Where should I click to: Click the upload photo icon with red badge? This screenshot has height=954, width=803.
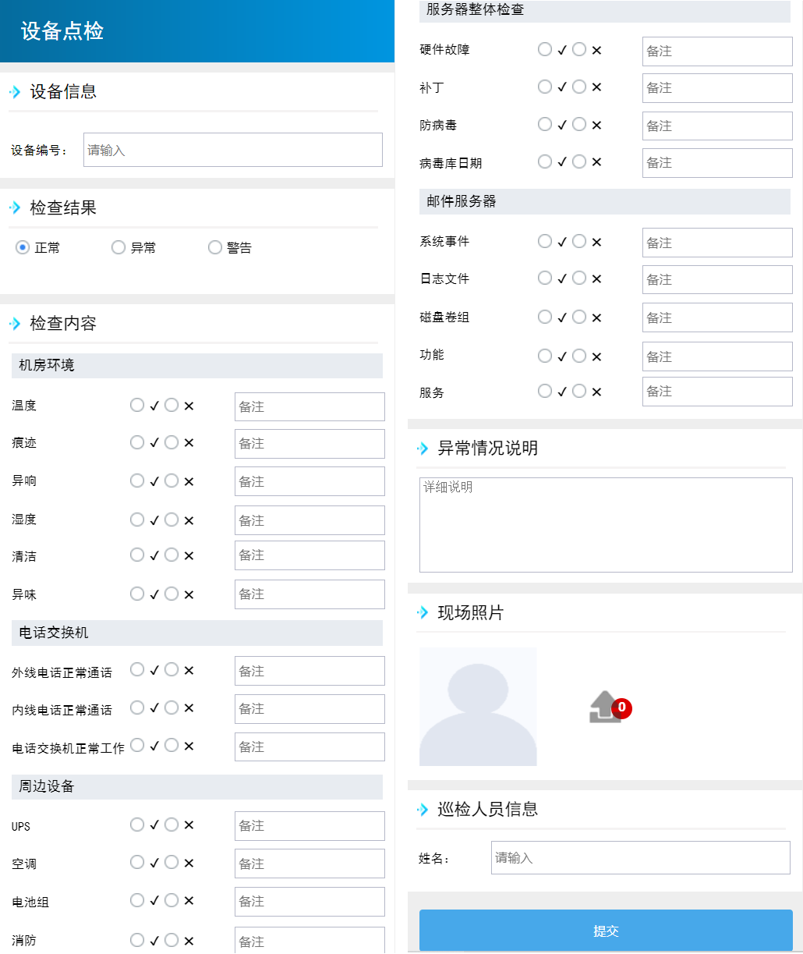610,708
